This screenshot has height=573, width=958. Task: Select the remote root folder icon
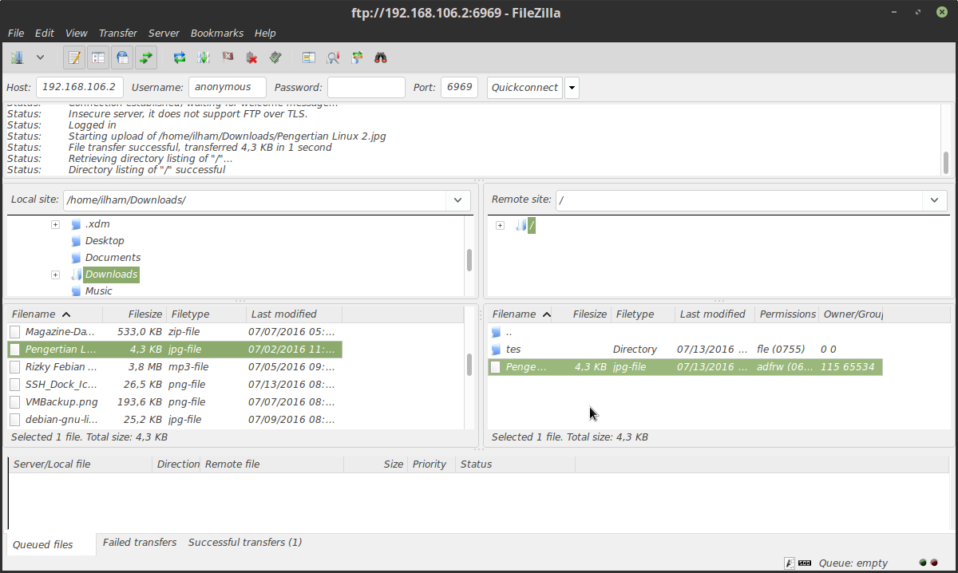coord(521,226)
